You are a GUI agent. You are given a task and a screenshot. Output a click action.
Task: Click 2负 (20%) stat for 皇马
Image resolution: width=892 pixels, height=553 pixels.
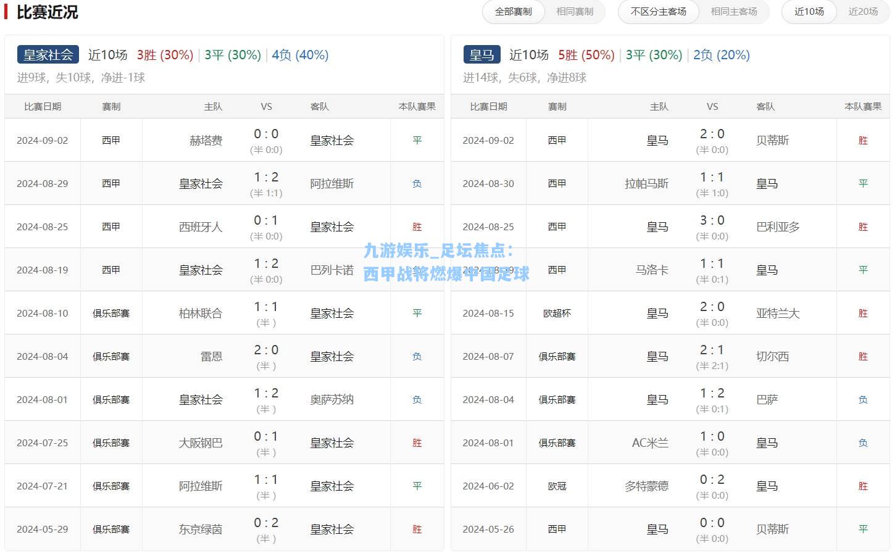click(722, 55)
